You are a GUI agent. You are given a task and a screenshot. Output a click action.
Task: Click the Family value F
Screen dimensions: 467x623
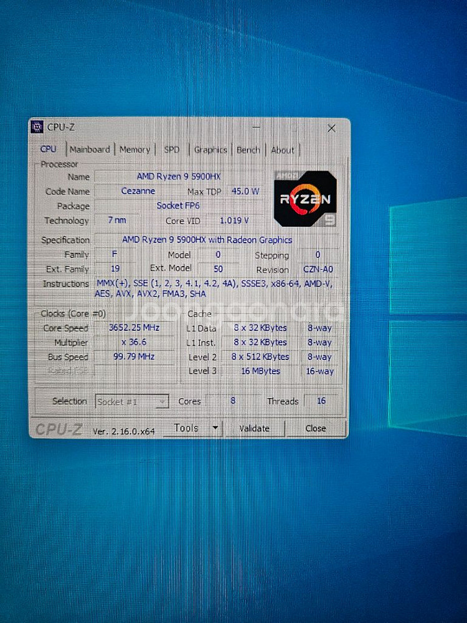click(x=115, y=254)
